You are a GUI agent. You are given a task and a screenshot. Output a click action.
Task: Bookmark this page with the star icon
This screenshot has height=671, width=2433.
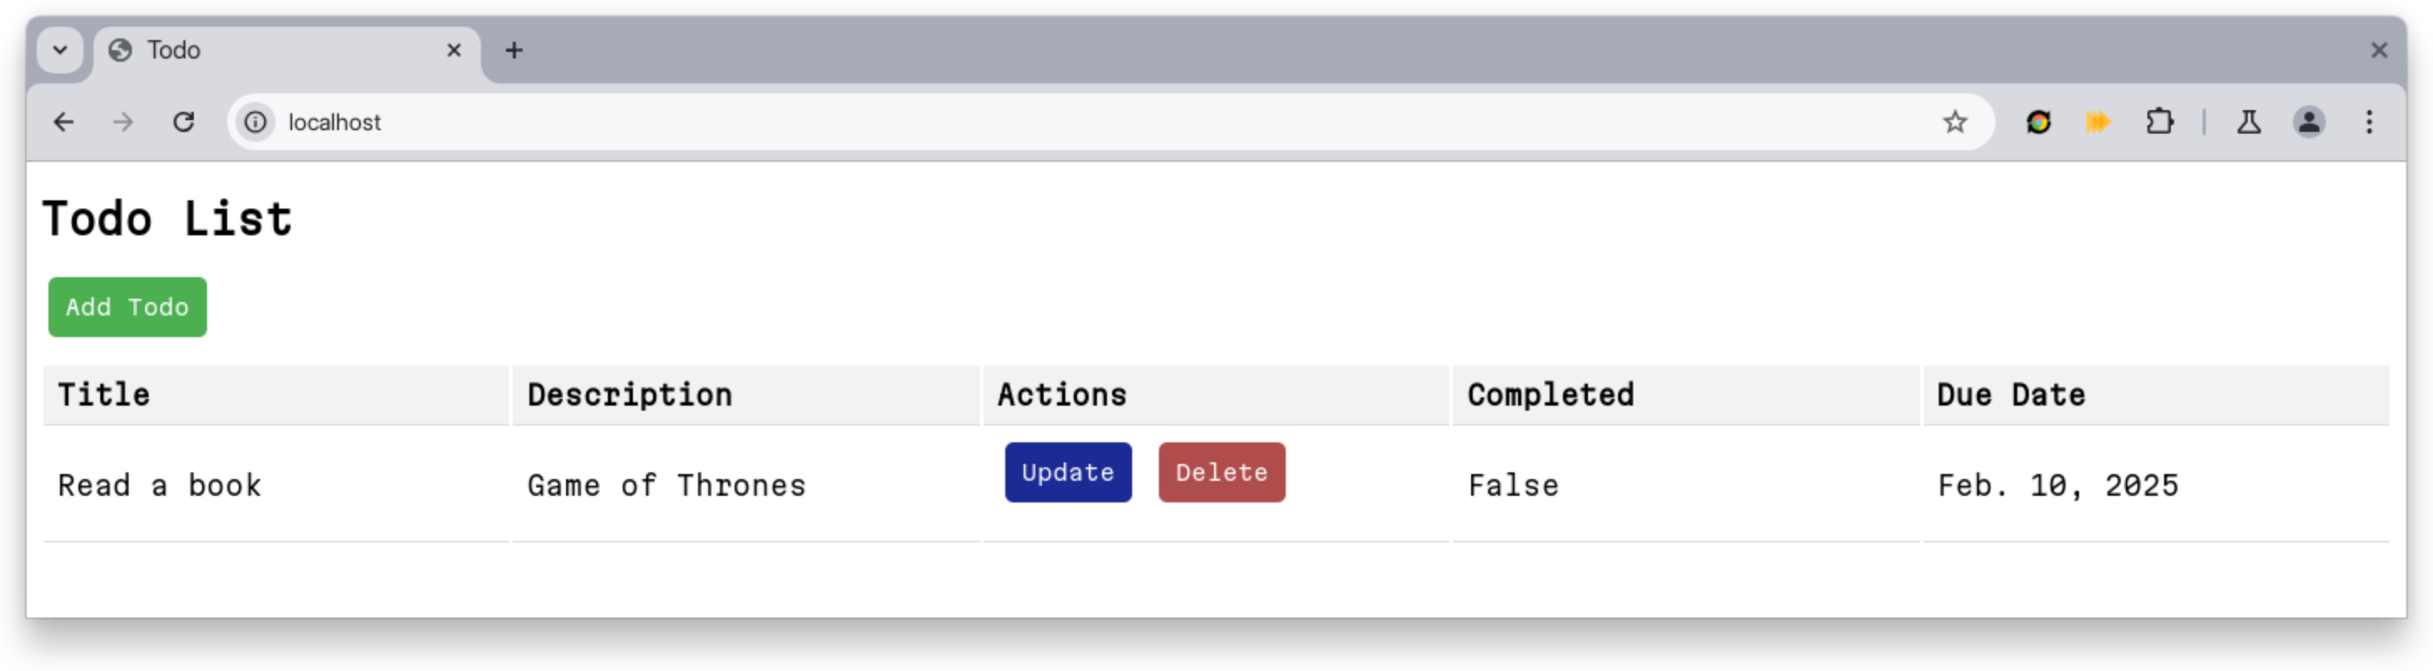click(x=1954, y=122)
